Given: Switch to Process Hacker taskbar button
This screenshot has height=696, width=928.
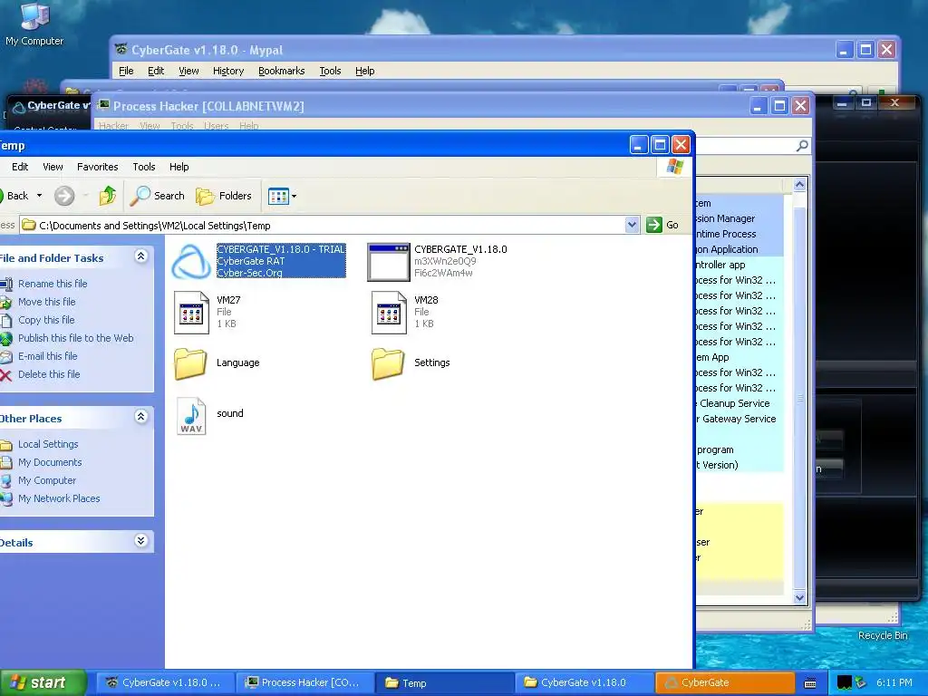Looking at the screenshot, I should [x=304, y=683].
